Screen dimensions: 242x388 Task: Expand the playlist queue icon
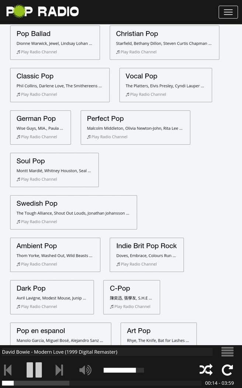[227, 352]
